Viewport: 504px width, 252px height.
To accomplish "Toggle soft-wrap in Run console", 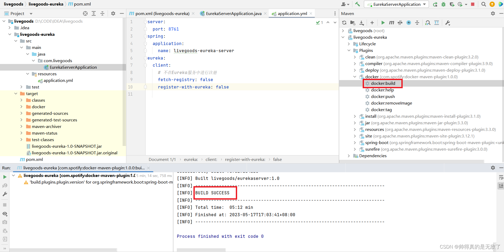I will (x=501, y=177).
